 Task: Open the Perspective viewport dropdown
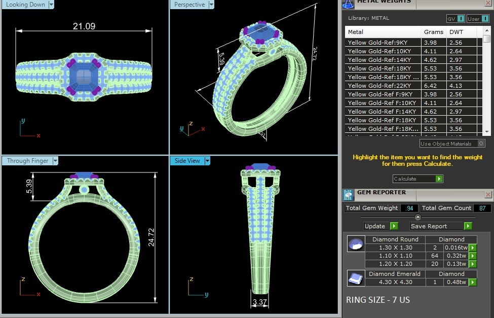click(x=211, y=5)
